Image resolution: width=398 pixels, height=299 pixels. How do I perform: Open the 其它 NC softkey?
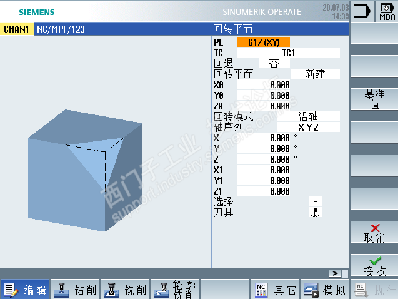coord(275,290)
